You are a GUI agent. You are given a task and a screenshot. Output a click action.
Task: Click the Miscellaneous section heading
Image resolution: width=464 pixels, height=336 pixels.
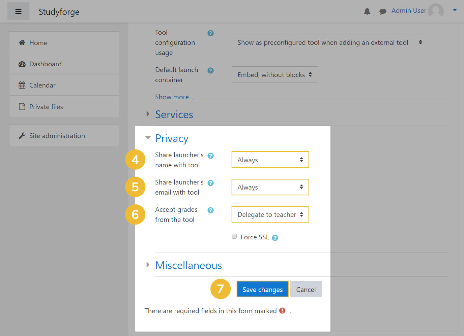coord(188,265)
